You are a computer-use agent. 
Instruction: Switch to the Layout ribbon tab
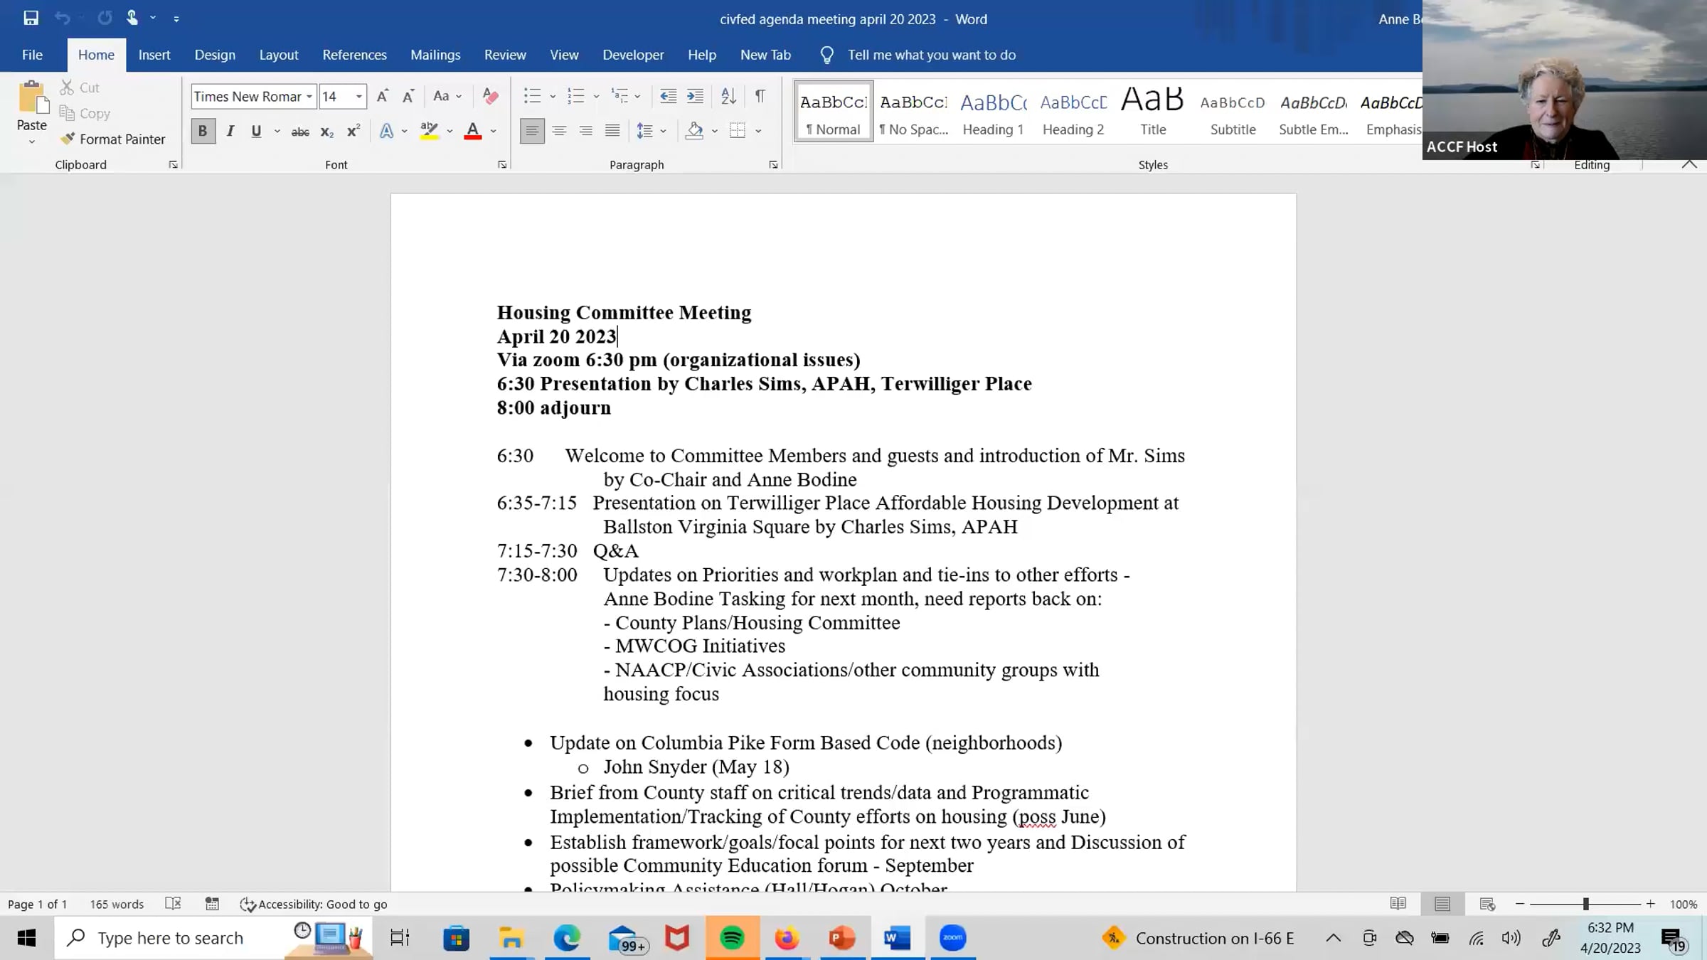[278, 55]
